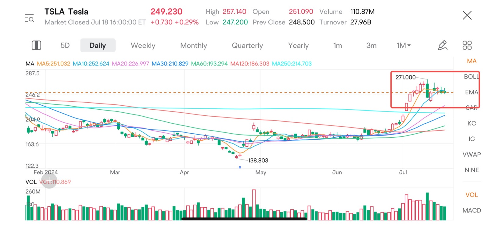The image size is (488, 225).
Task: Enable the MA indicator in sidebar
Action: coord(472,61)
